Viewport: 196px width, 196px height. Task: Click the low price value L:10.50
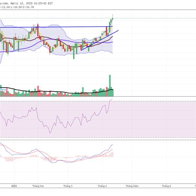pos(16,7)
